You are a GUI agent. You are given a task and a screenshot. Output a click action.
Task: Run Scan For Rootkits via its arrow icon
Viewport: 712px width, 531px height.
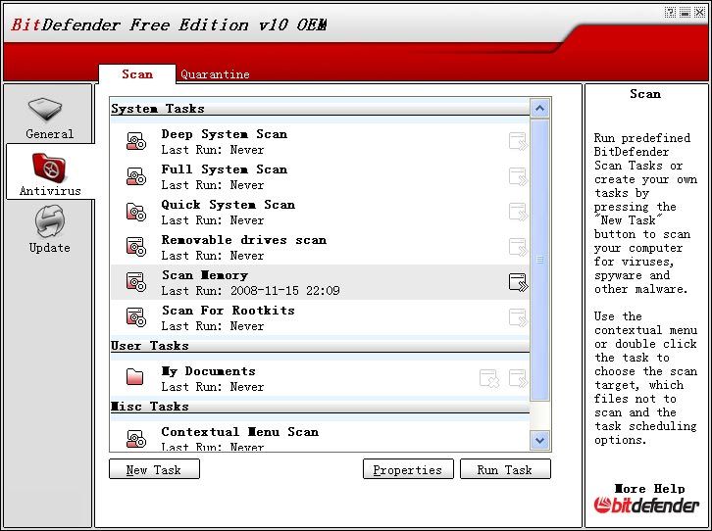click(x=518, y=317)
